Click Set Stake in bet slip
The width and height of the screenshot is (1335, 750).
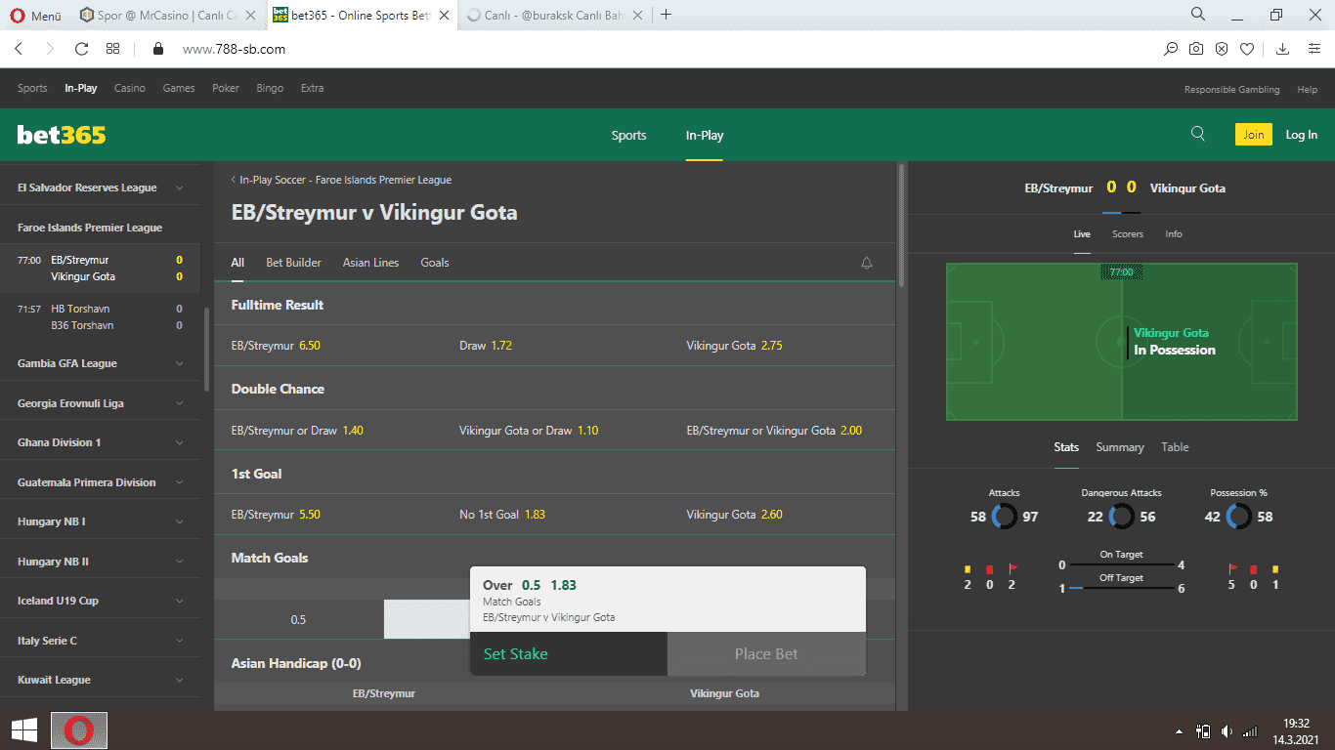point(569,654)
